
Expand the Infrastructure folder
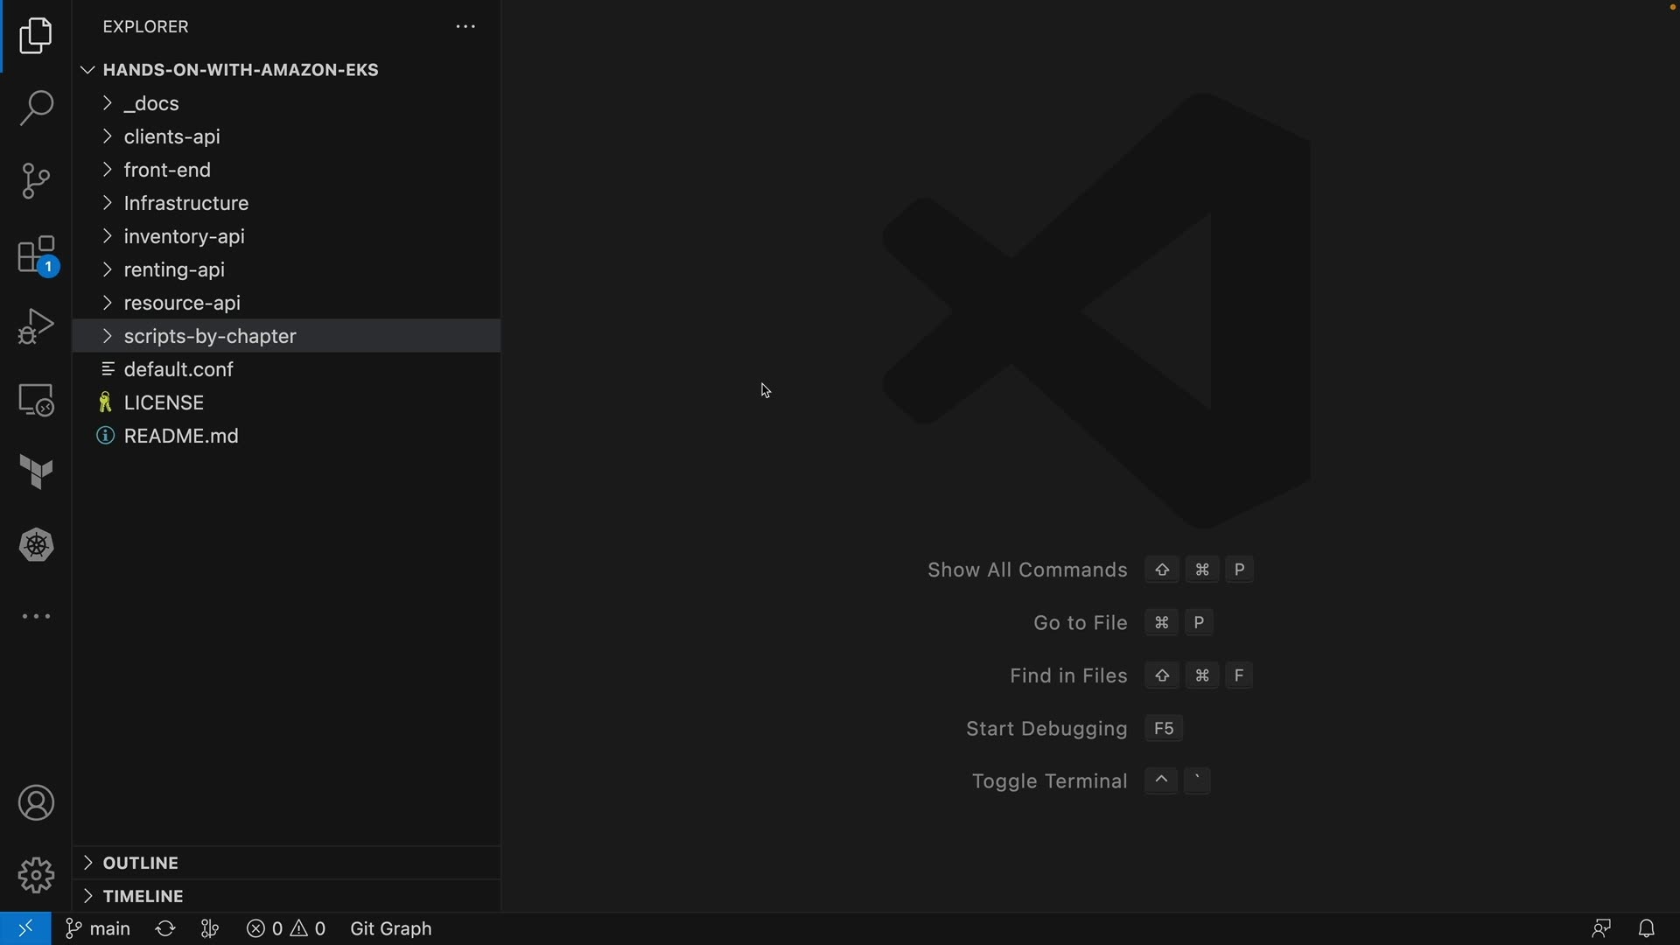coord(185,203)
